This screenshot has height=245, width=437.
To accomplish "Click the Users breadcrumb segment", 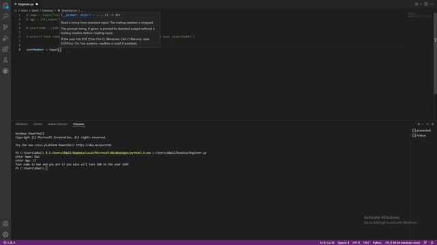I will coord(25,11).
